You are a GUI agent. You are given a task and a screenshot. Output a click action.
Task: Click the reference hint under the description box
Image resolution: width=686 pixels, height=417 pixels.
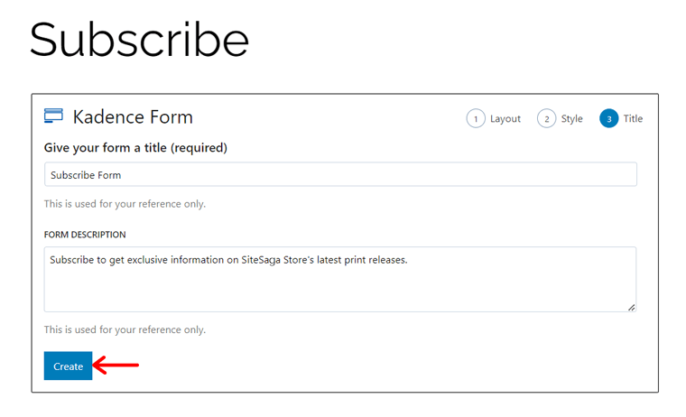125,329
